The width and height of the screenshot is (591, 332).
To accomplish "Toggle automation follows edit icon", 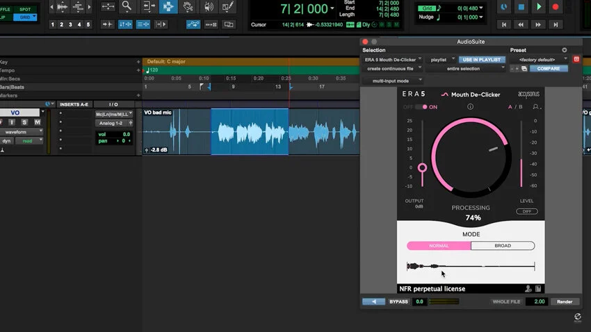I will click(x=193, y=24).
